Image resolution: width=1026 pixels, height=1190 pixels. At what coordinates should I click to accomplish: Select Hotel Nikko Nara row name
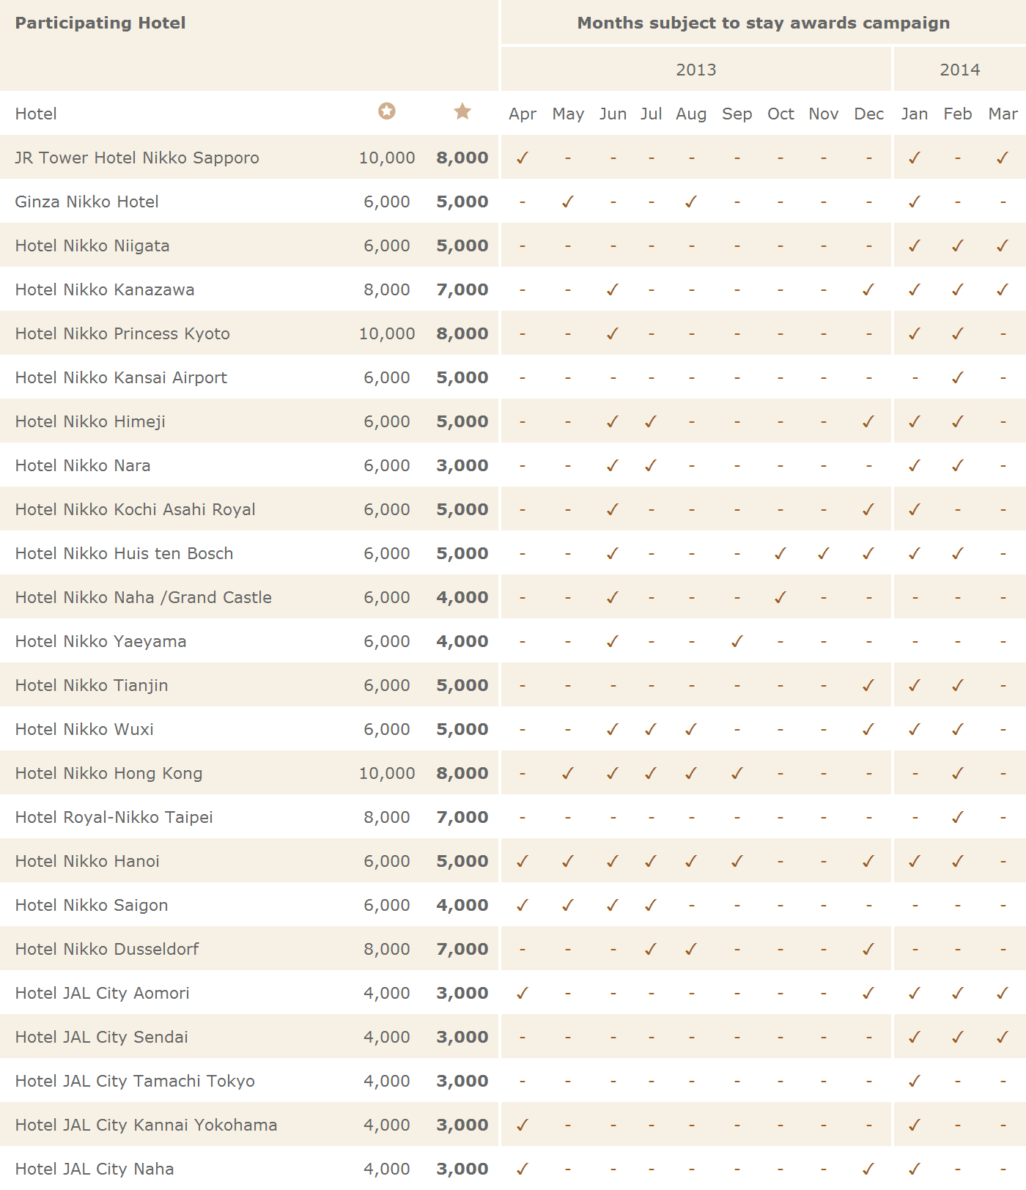coord(83,465)
